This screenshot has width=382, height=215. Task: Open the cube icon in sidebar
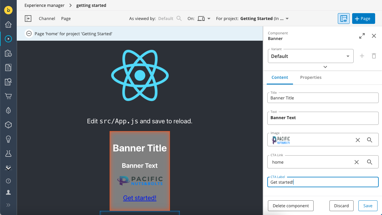(x=8, y=125)
